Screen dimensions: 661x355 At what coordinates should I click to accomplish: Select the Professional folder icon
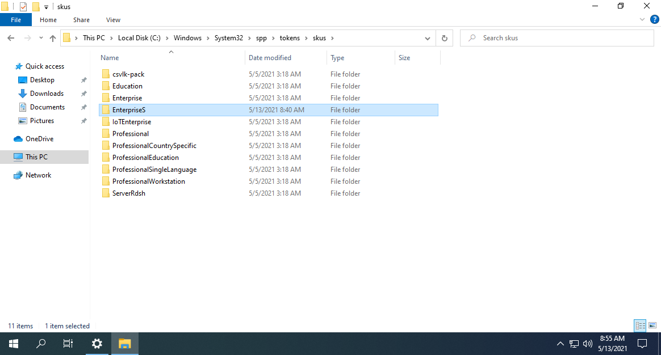click(106, 133)
